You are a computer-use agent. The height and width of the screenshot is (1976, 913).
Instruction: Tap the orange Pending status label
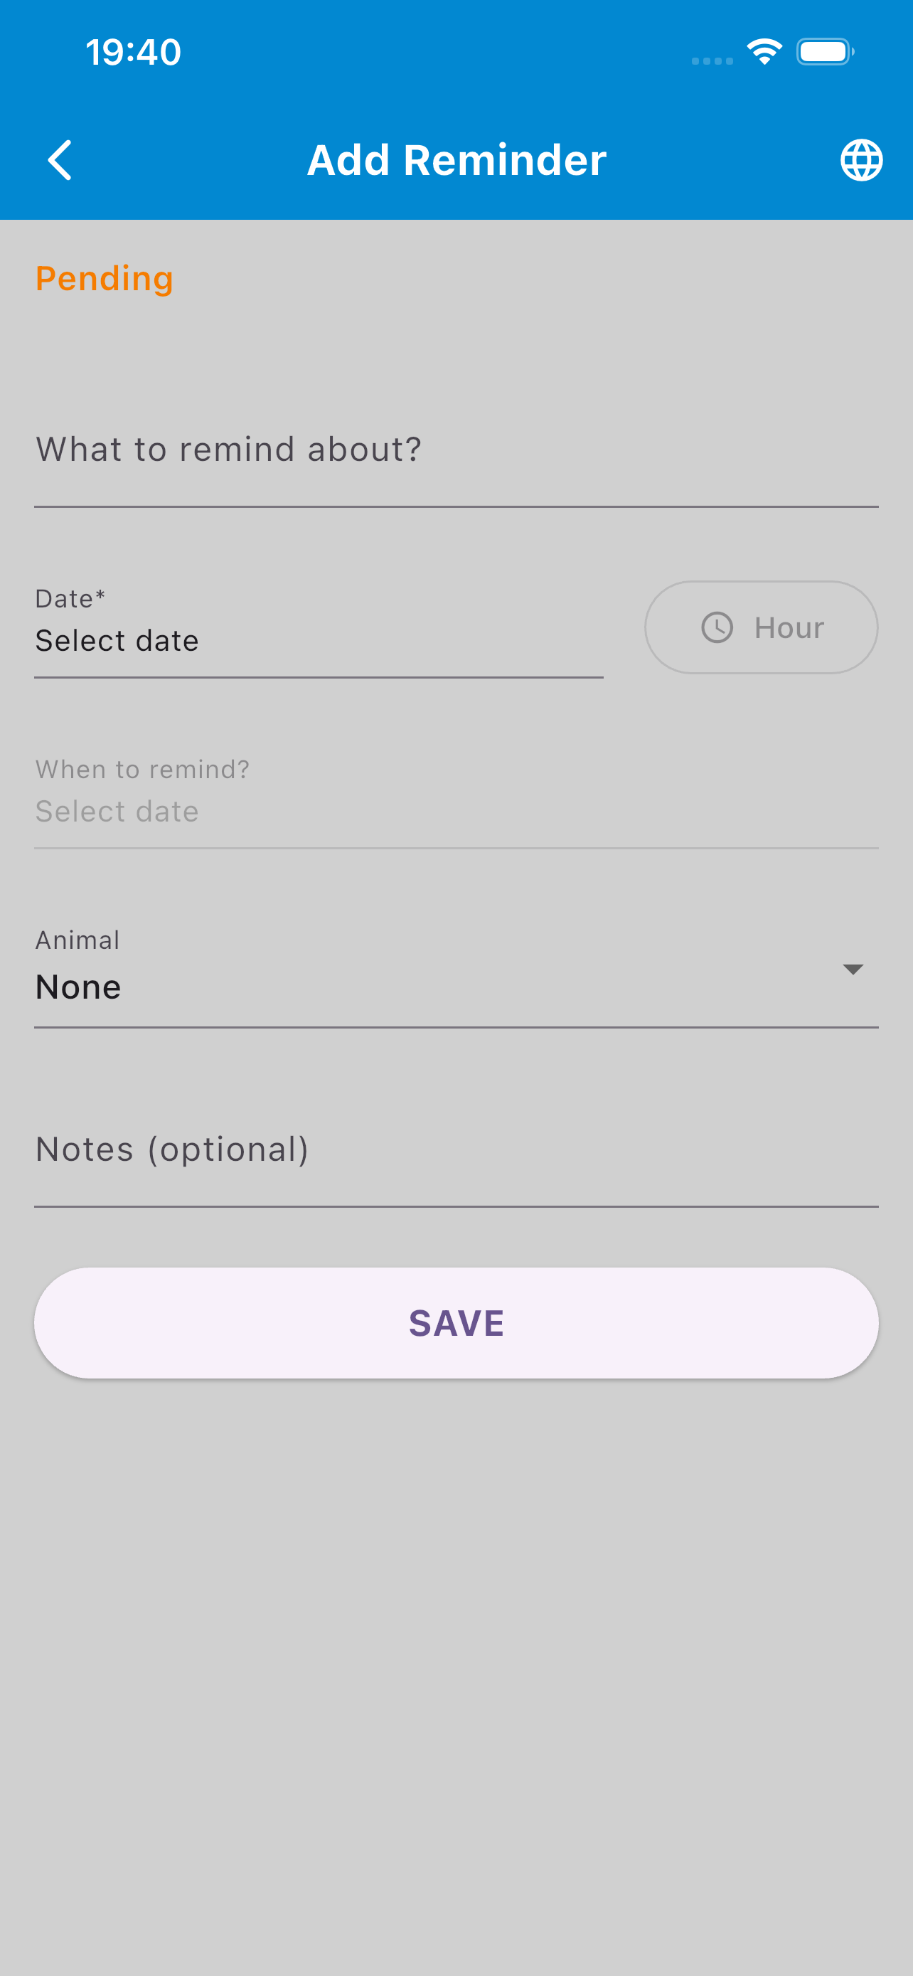105,278
